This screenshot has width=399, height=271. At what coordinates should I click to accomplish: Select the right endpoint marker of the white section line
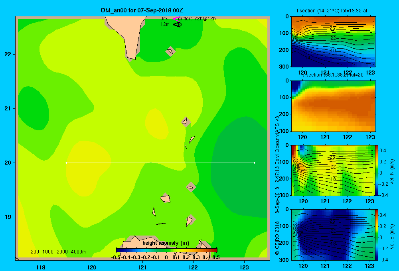(255, 163)
